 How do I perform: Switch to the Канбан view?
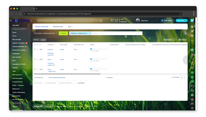click(36, 39)
